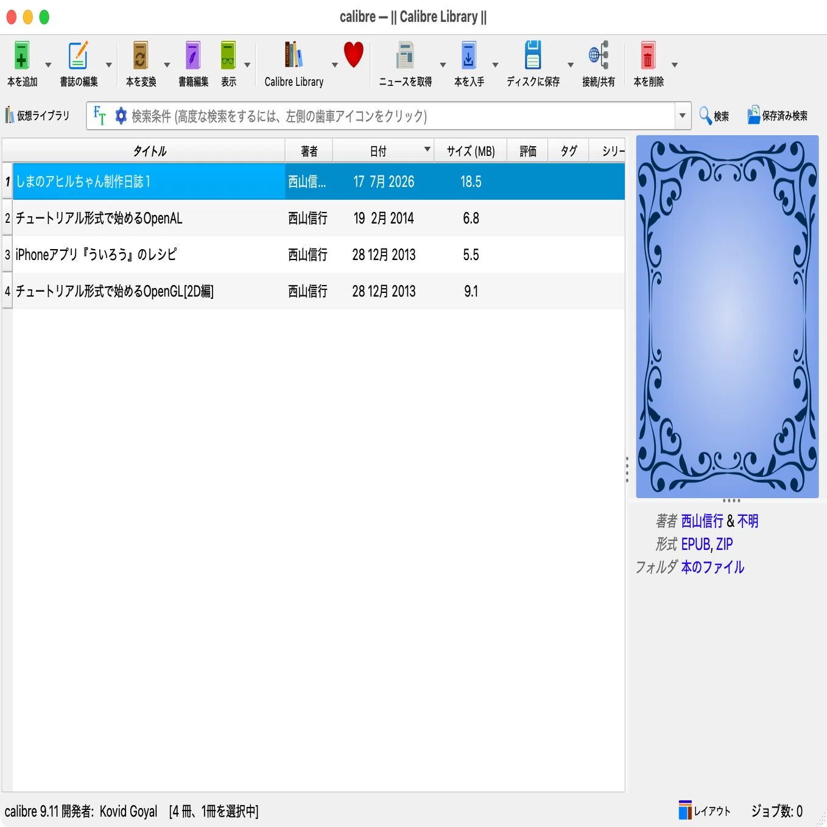Click the 本を変換 convert books icon

pos(141,55)
